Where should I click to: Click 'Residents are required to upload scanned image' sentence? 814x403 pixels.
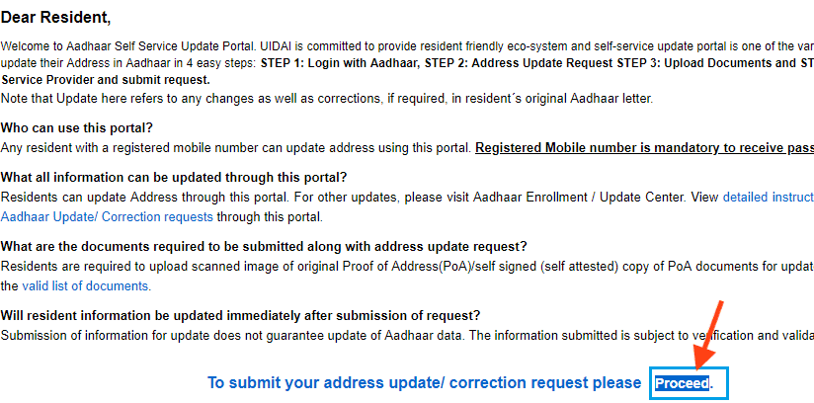(407, 267)
